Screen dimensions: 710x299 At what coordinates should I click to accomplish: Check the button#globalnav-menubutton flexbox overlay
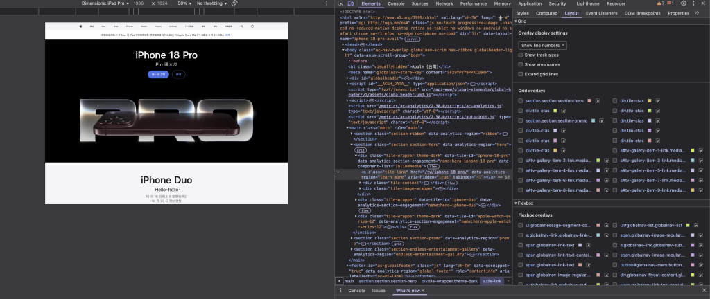(x=616, y=264)
